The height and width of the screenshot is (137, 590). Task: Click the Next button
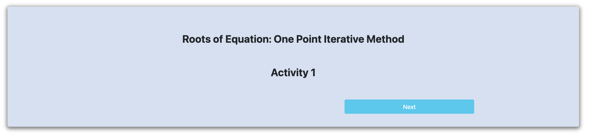pos(409,107)
